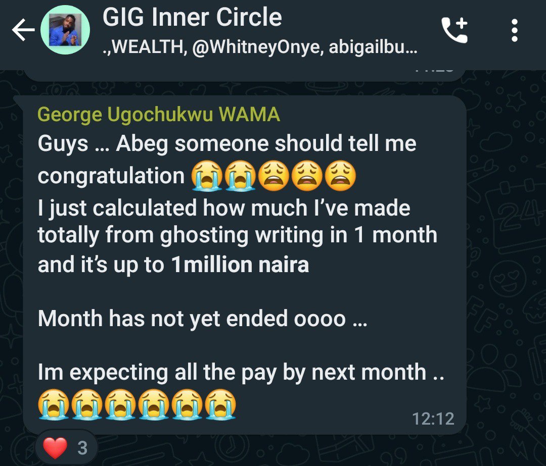Tap the group members list subtitle
This screenshot has width=546, height=466.
tap(260, 47)
